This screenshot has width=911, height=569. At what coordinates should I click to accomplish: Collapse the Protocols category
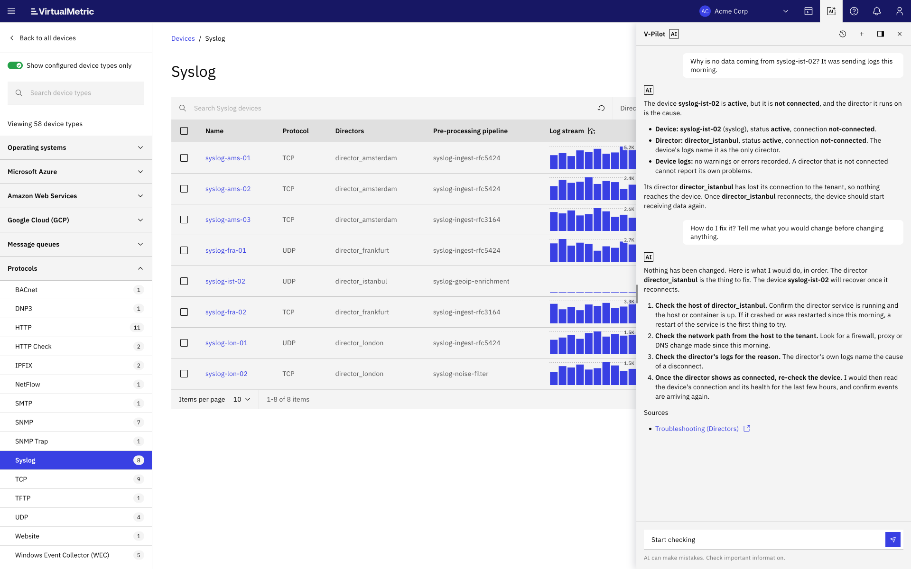pos(76,268)
